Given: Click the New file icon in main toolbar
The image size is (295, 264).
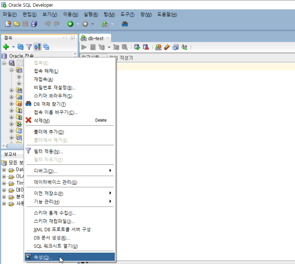Looking at the screenshot, I should click(x=8, y=24).
